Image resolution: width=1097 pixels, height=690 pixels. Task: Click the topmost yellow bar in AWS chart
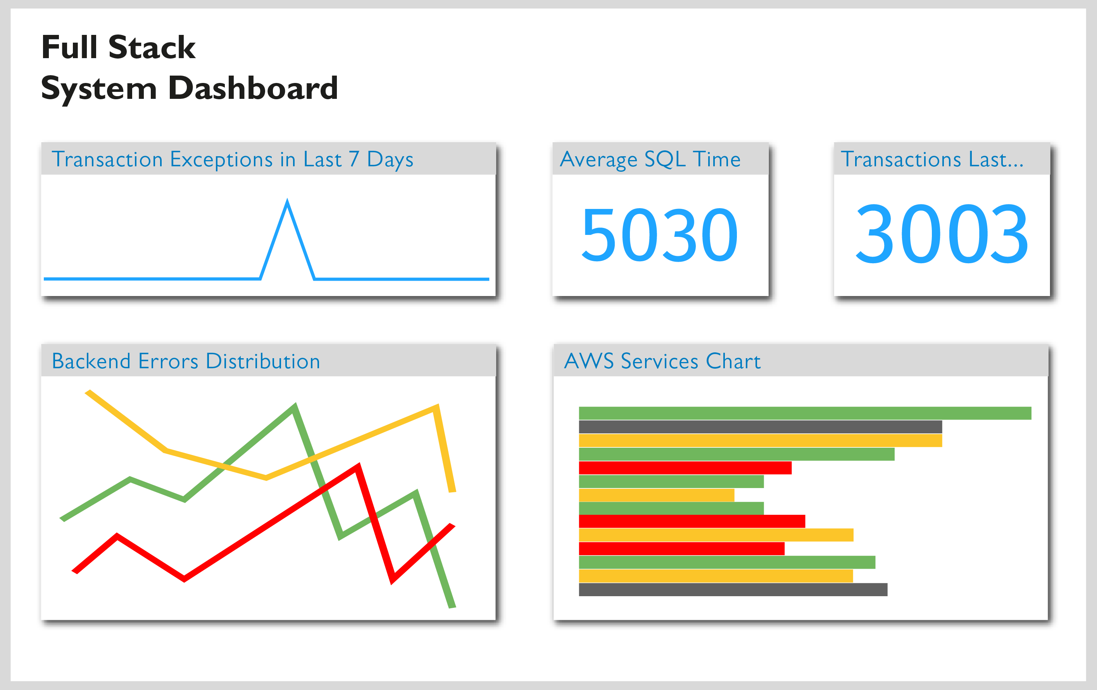pyautogui.click(x=760, y=440)
